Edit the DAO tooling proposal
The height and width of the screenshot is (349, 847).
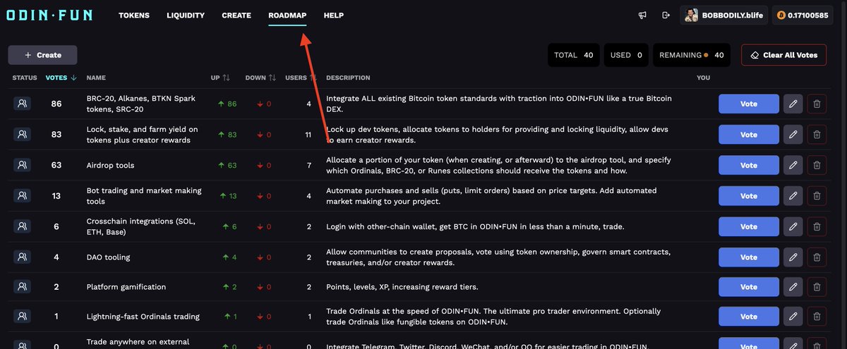[x=793, y=257]
